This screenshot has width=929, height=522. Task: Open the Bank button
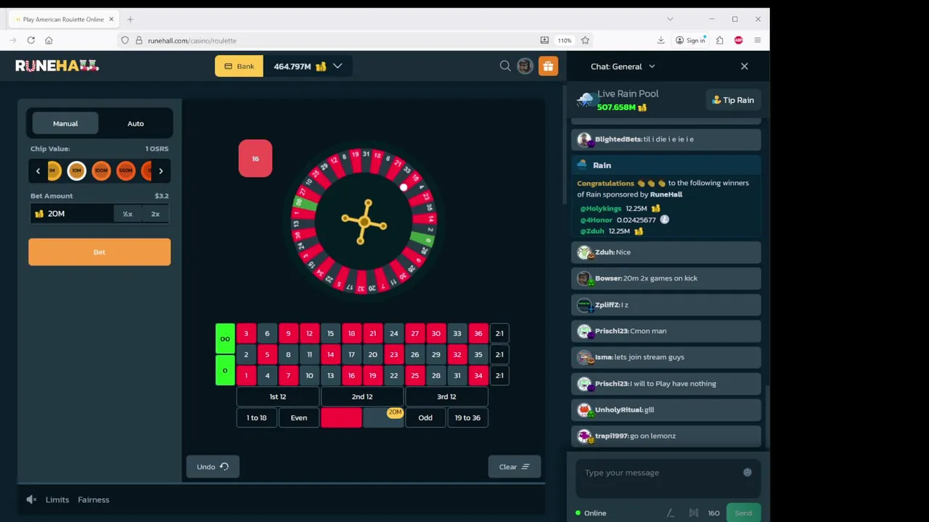239,66
